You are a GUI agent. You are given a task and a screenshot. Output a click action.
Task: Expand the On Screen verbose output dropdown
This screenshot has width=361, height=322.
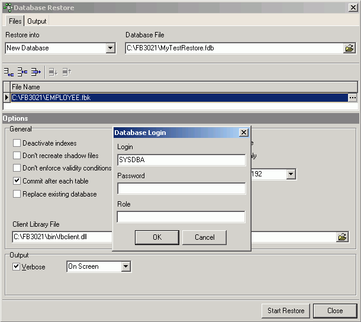point(125,267)
